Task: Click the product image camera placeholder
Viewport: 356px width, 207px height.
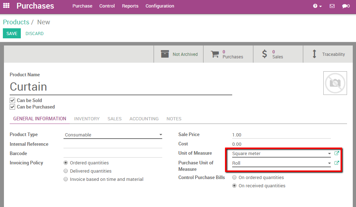Action: pyautogui.click(x=335, y=83)
